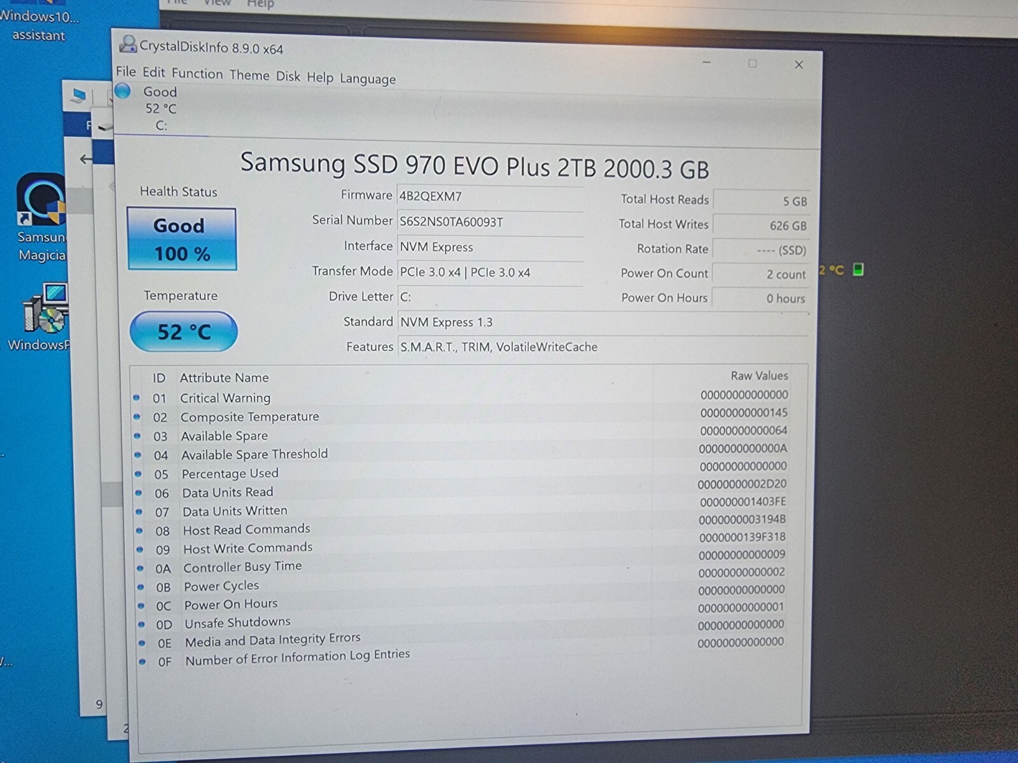Click the Power On Hours value 0 hours

coord(760,298)
